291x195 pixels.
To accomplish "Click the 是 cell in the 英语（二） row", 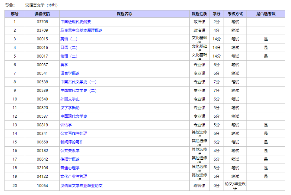I will click(266, 39).
